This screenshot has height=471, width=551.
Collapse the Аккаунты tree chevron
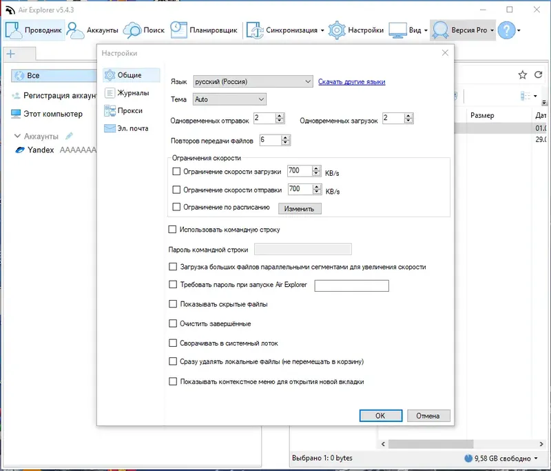click(17, 136)
